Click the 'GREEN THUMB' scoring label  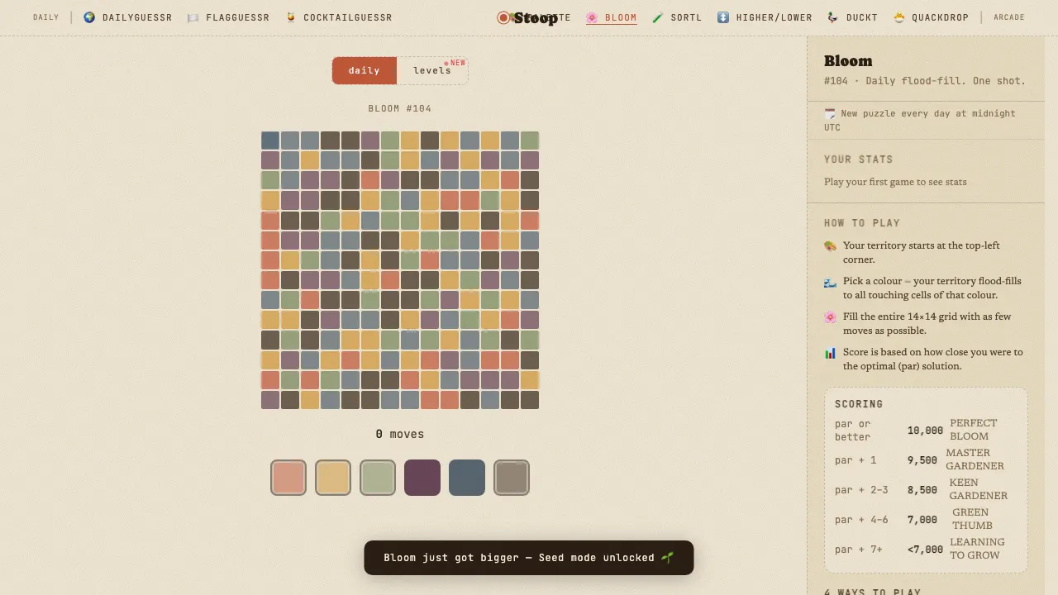pyautogui.click(x=971, y=519)
